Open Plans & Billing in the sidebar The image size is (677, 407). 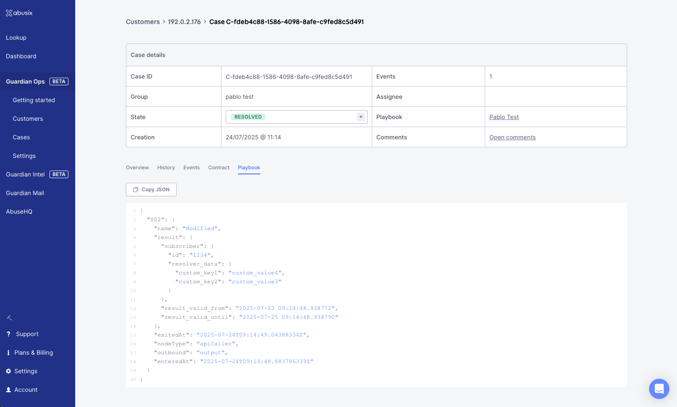34,353
